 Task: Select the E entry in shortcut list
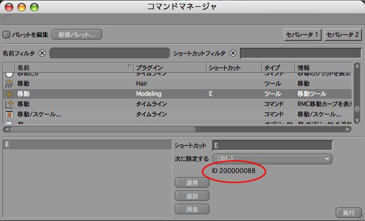[x=87, y=145]
